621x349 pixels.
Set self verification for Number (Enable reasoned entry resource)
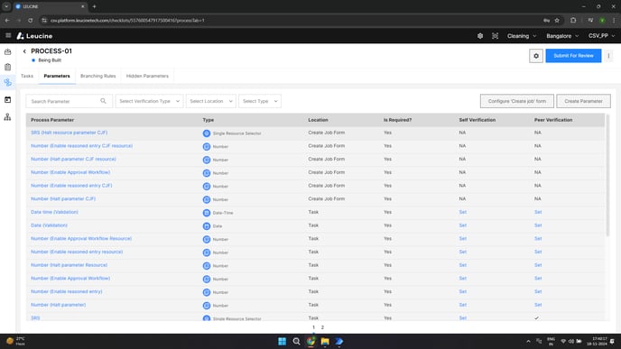(462, 253)
